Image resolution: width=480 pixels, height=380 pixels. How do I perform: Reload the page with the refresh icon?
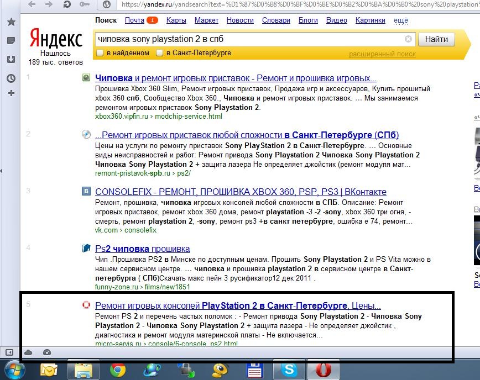(x=67, y=4)
